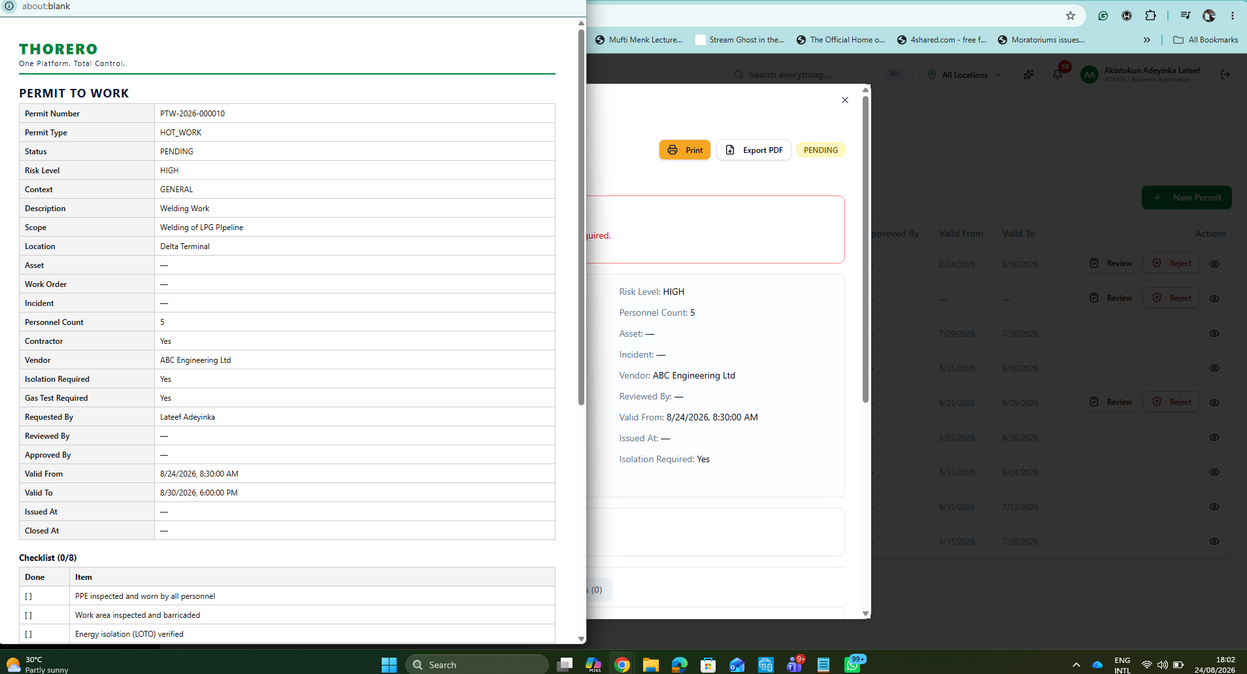Expand the All Locations dropdown
1247x674 pixels.
[965, 75]
